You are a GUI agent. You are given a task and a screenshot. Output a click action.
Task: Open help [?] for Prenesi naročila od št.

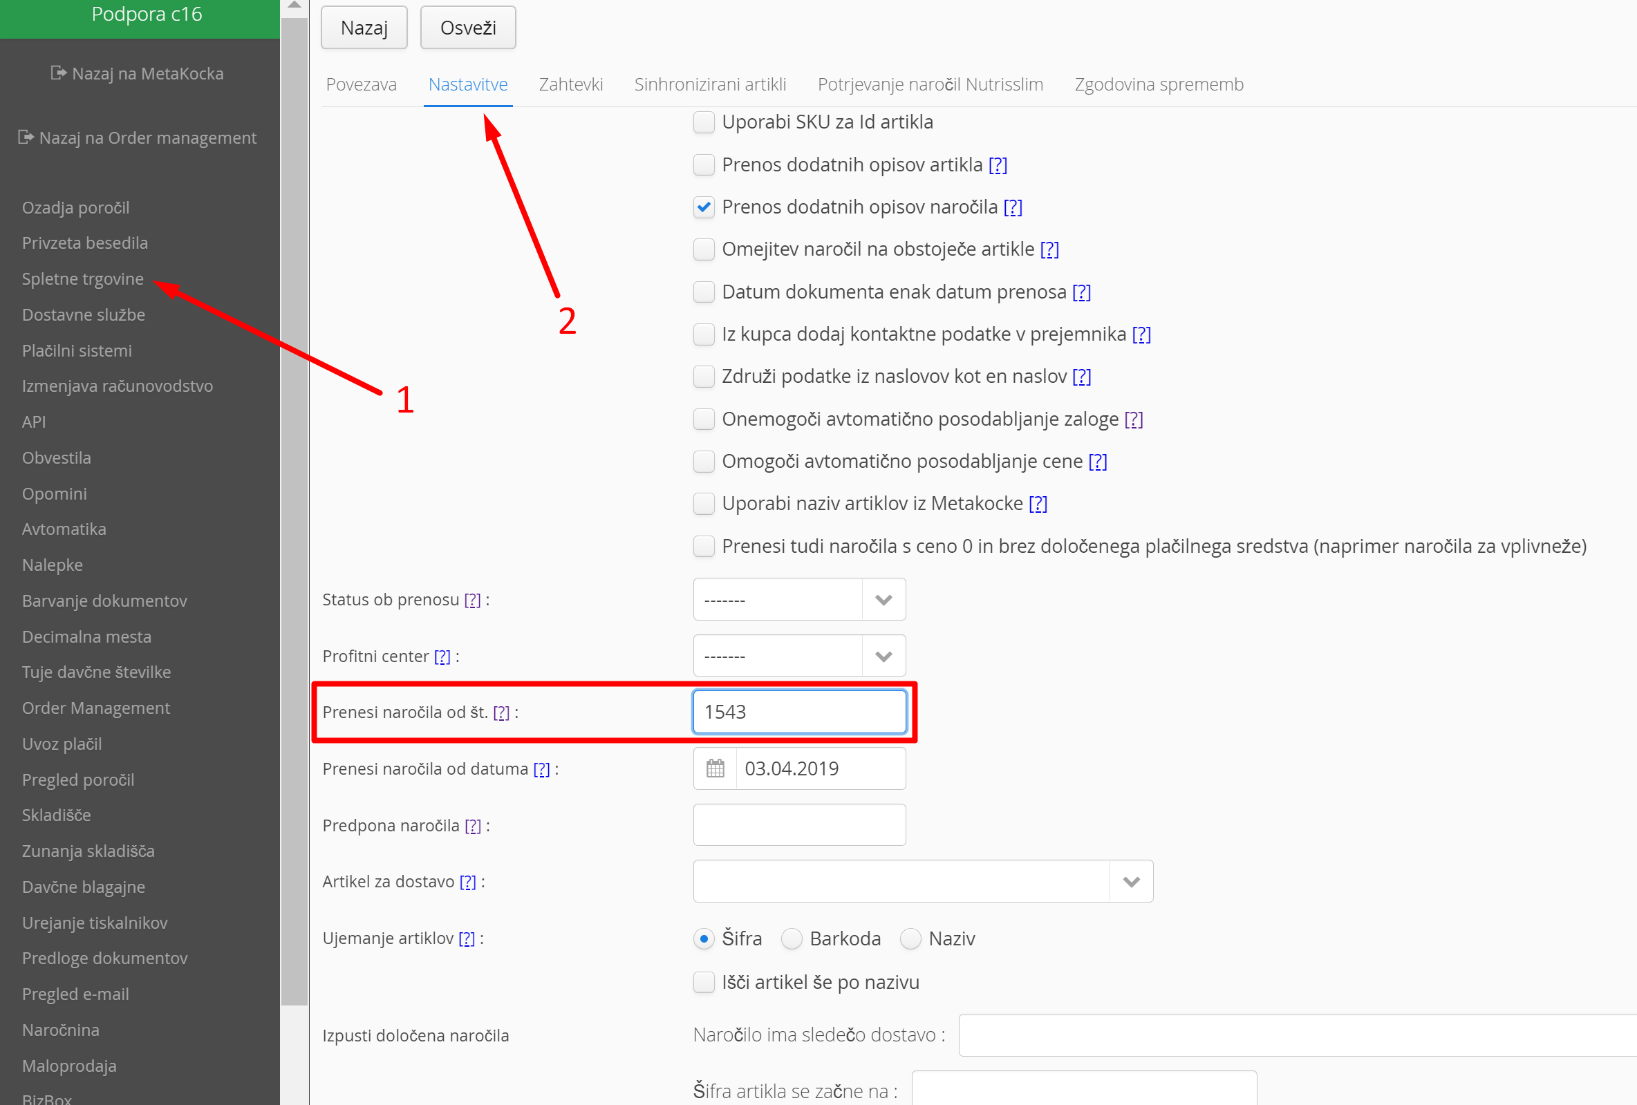[501, 712]
